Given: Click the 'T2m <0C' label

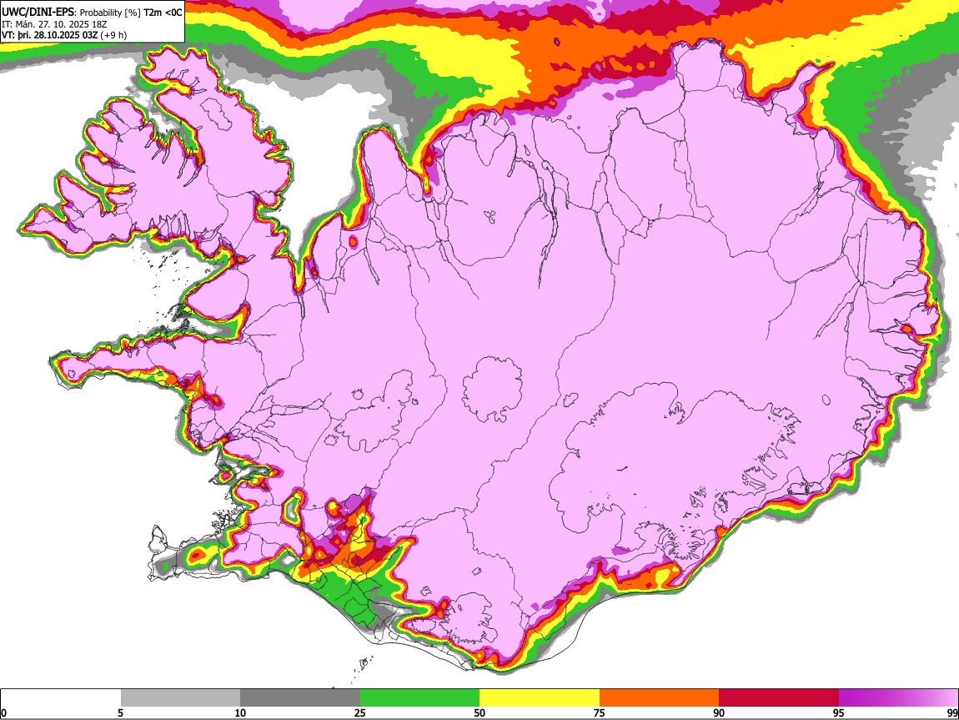Looking at the screenshot, I should tap(163, 13).
